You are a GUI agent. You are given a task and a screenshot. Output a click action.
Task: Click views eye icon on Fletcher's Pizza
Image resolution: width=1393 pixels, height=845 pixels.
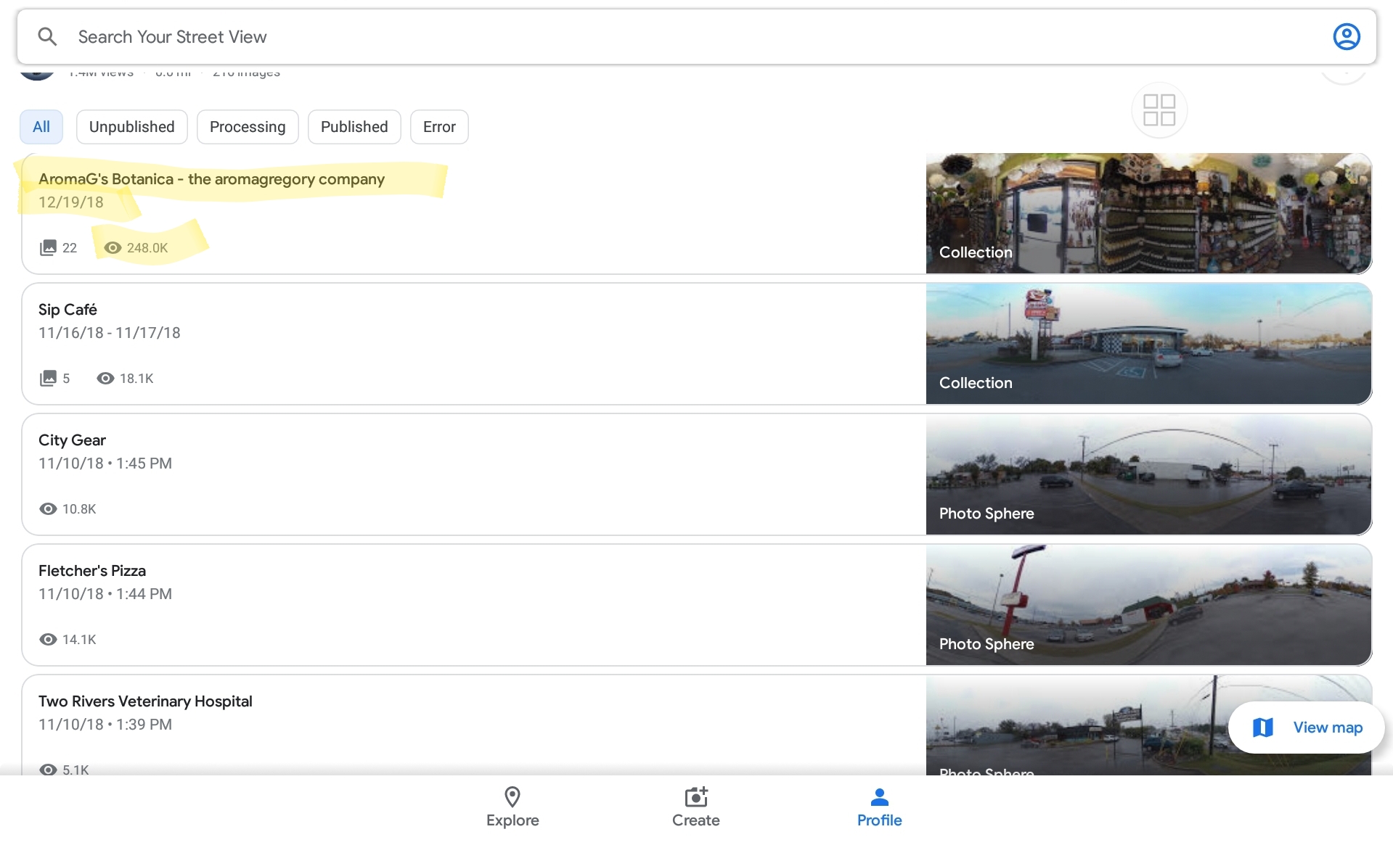tap(48, 639)
